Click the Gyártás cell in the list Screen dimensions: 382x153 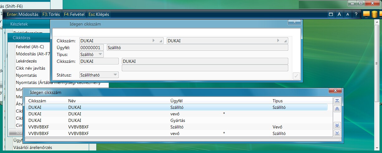coord(178,120)
